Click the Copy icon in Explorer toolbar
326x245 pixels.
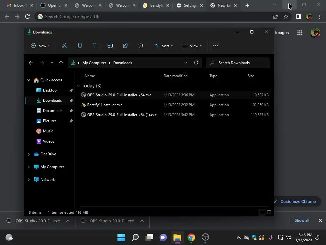point(79,46)
